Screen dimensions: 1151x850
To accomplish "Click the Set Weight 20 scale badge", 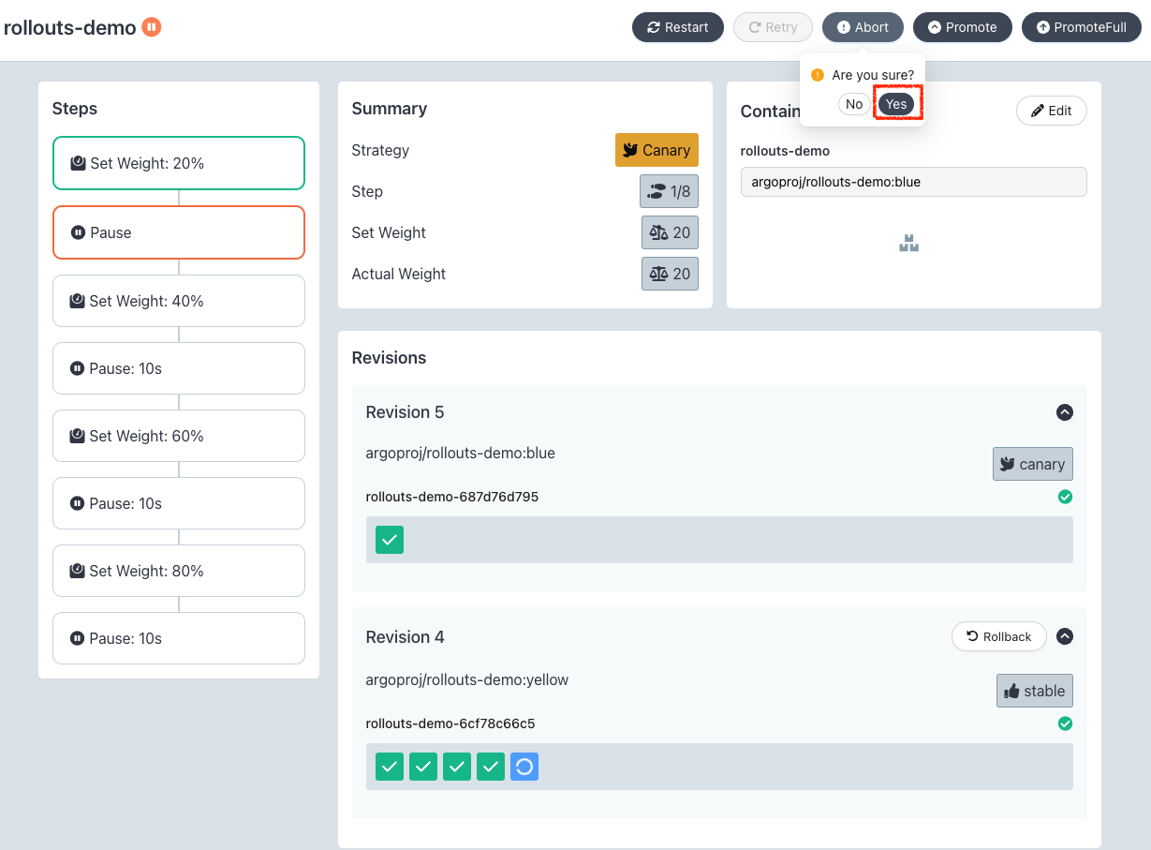I will (x=670, y=232).
